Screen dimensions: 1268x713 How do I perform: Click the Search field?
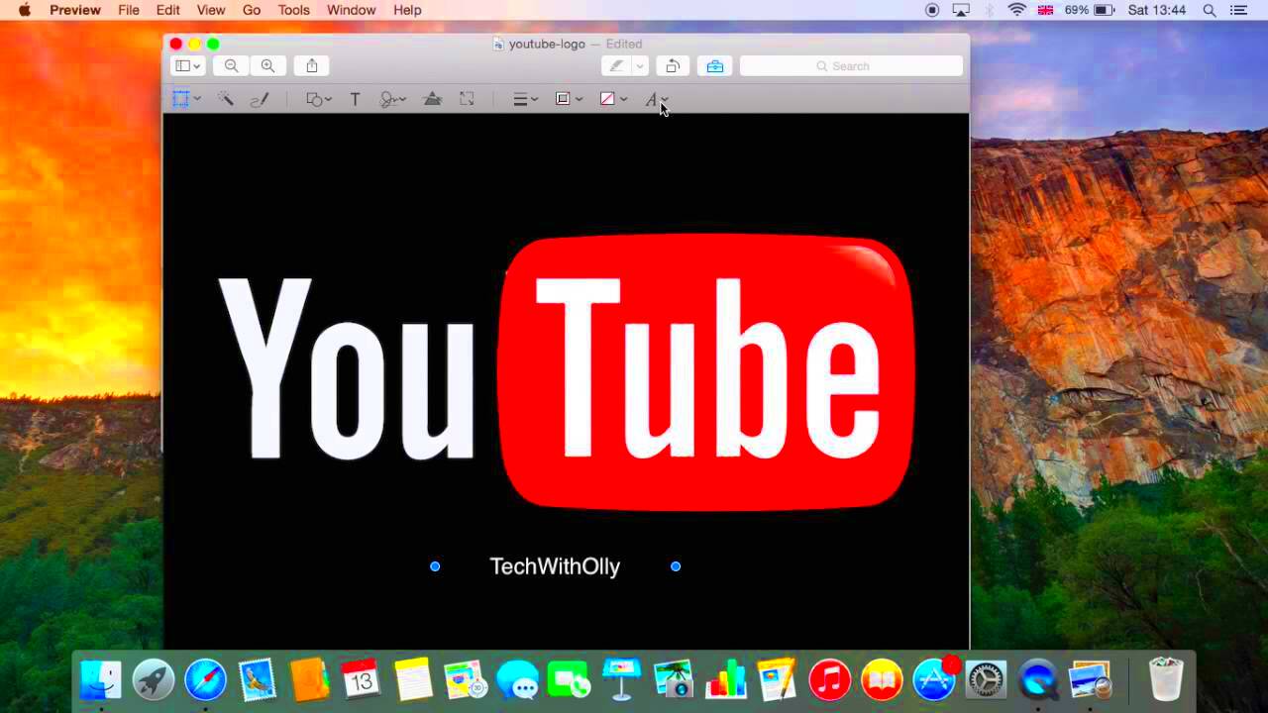(x=851, y=66)
